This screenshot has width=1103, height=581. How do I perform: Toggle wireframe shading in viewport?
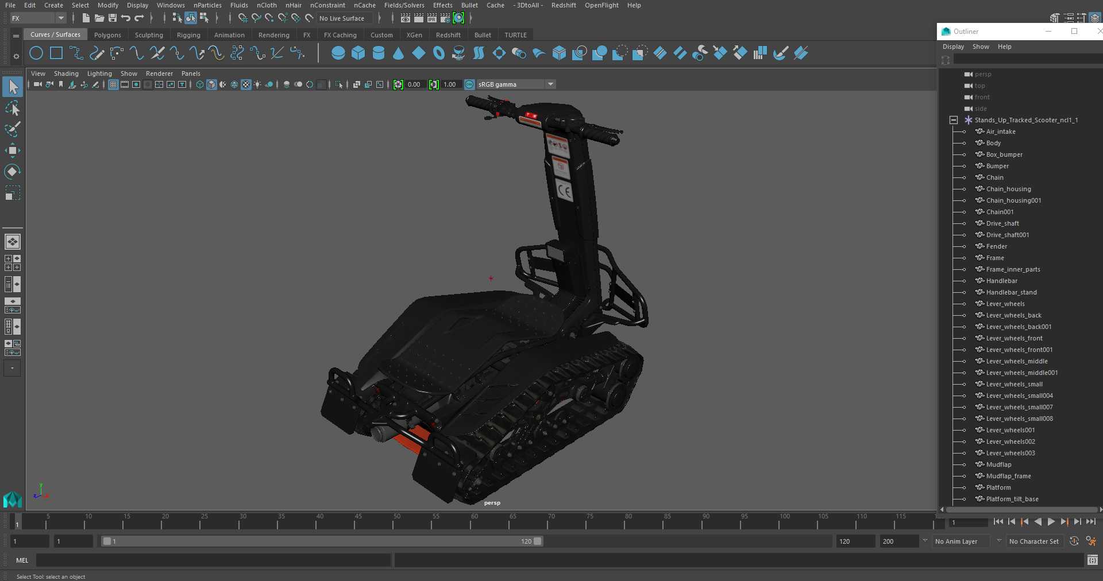[200, 84]
